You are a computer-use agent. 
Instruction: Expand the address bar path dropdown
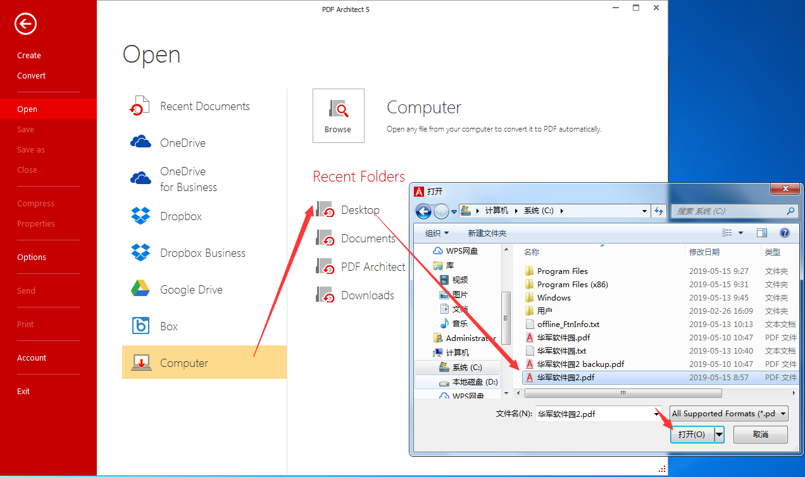click(x=644, y=211)
